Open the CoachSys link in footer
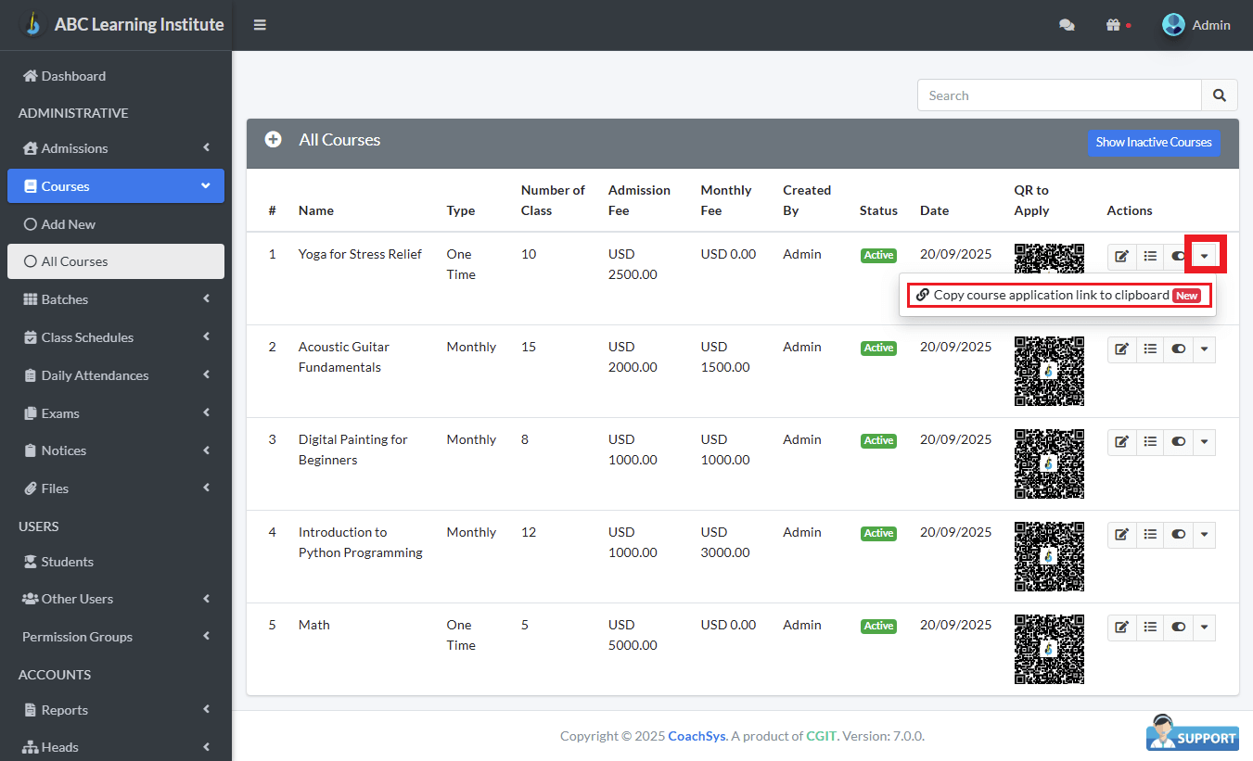The height and width of the screenshot is (761, 1253). coord(697,736)
